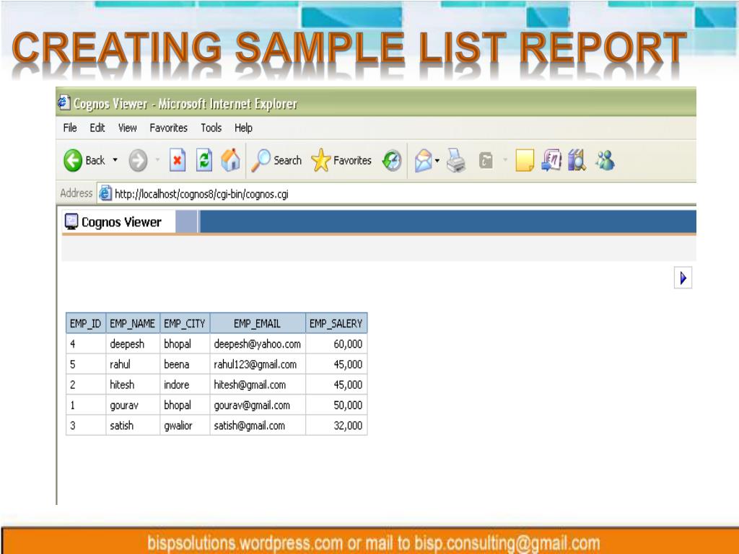The width and height of the screenshot is (739, 554).
Task: Launch Messenger from the toolbar icon
Action: click(x=605, y=160)
